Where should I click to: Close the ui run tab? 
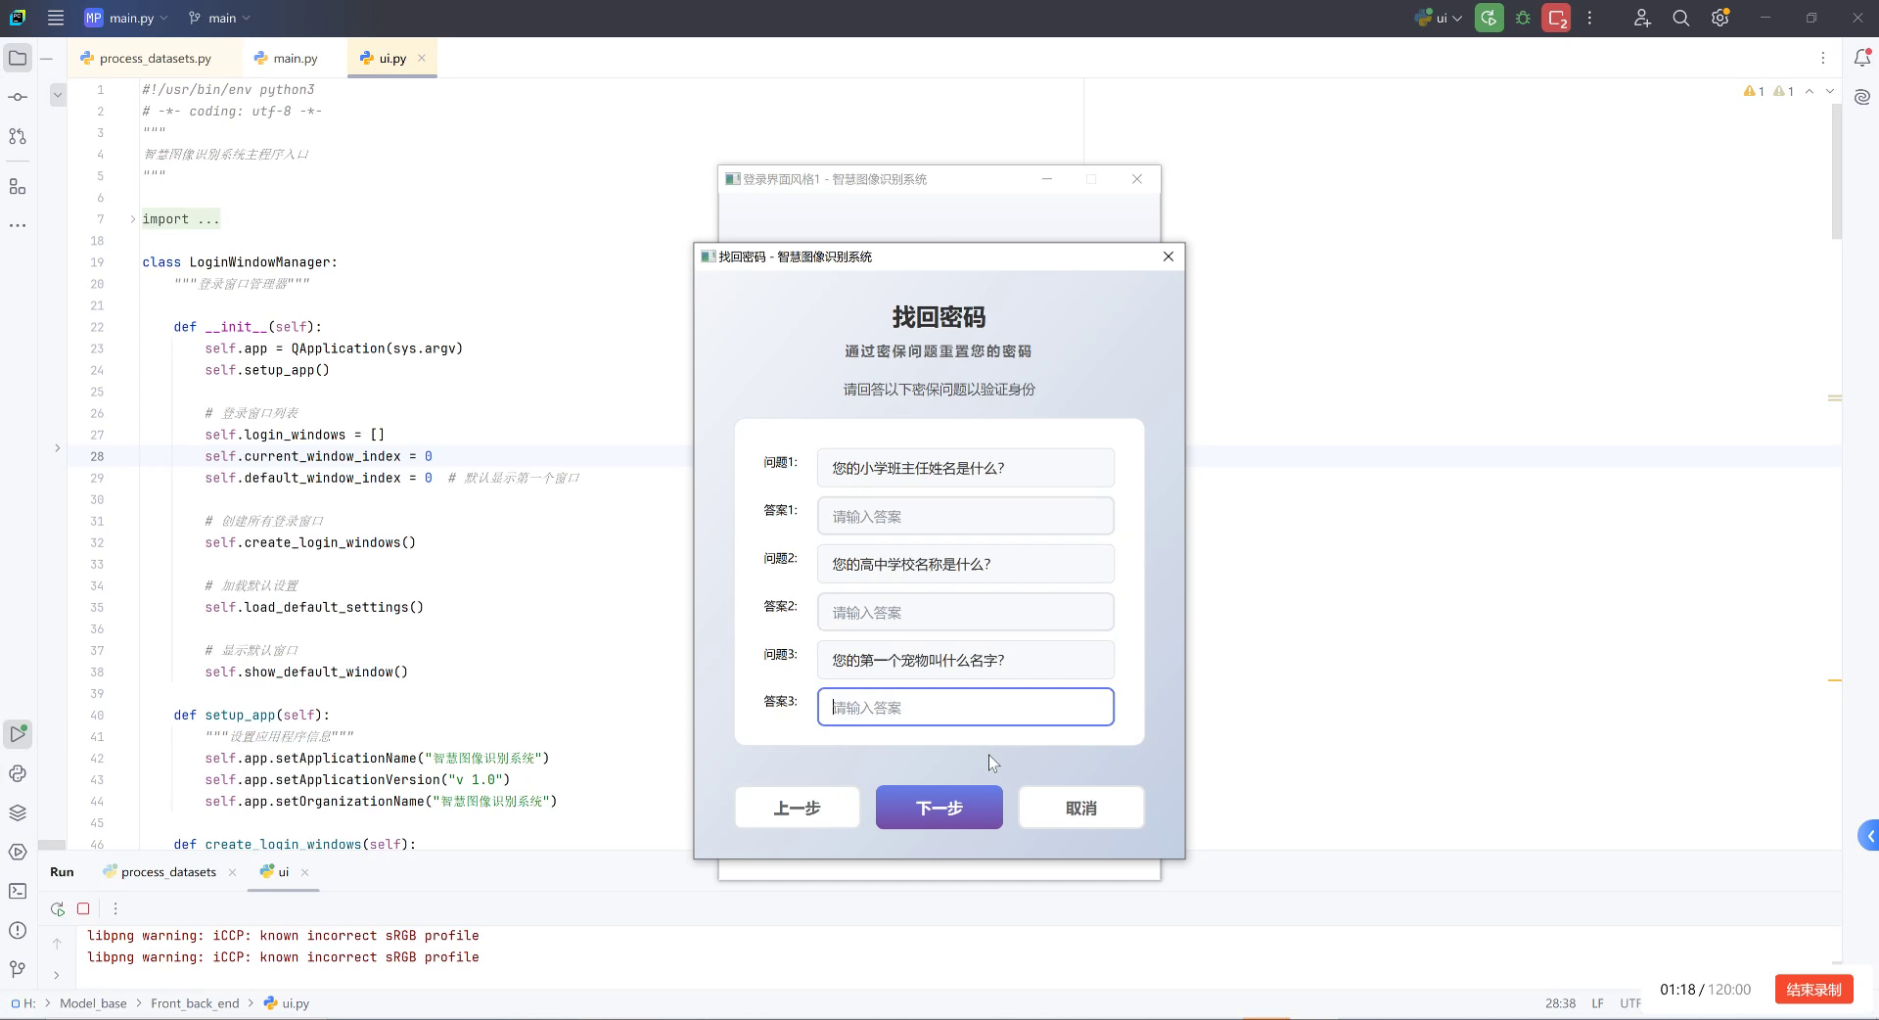click(305, 872)
